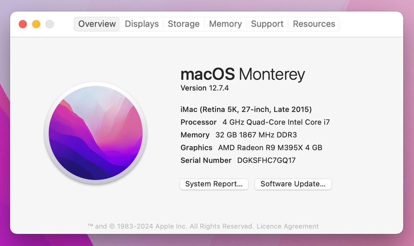Click the AMD Radeon R9 graphics text

(x=270, y=148)
